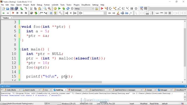
Task: Run the program with green play icon
Action: coord(59,8)
